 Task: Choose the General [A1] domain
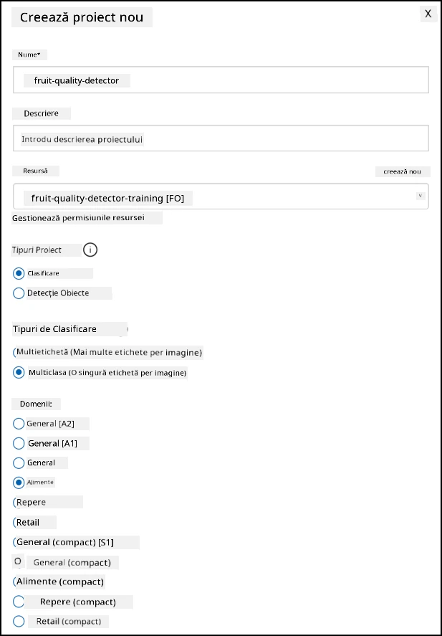point(19,443)
